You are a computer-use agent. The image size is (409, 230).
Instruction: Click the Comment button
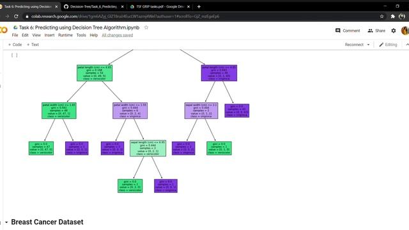(x=348, y=31)
